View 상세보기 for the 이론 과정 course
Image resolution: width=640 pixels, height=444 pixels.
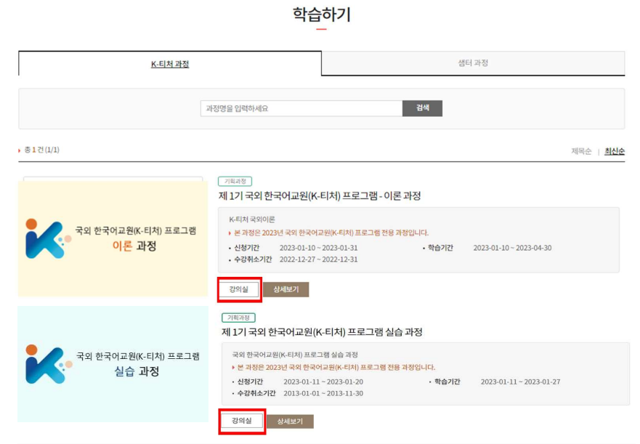point(285,290)
